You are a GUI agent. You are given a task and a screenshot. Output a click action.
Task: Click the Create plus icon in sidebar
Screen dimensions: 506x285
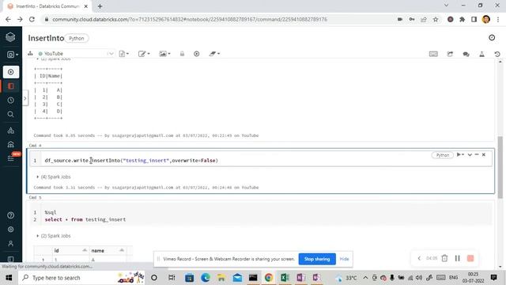point(10,72)
